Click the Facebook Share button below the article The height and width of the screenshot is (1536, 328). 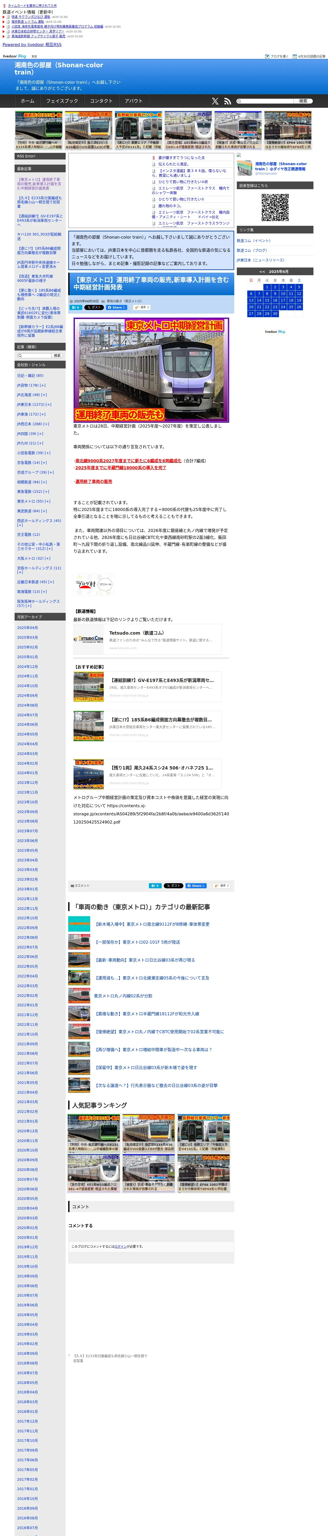click(x=196, y=886)
